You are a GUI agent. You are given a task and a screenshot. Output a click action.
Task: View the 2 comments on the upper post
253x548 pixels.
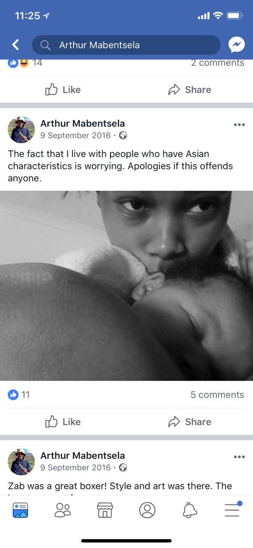click(217, 63)
